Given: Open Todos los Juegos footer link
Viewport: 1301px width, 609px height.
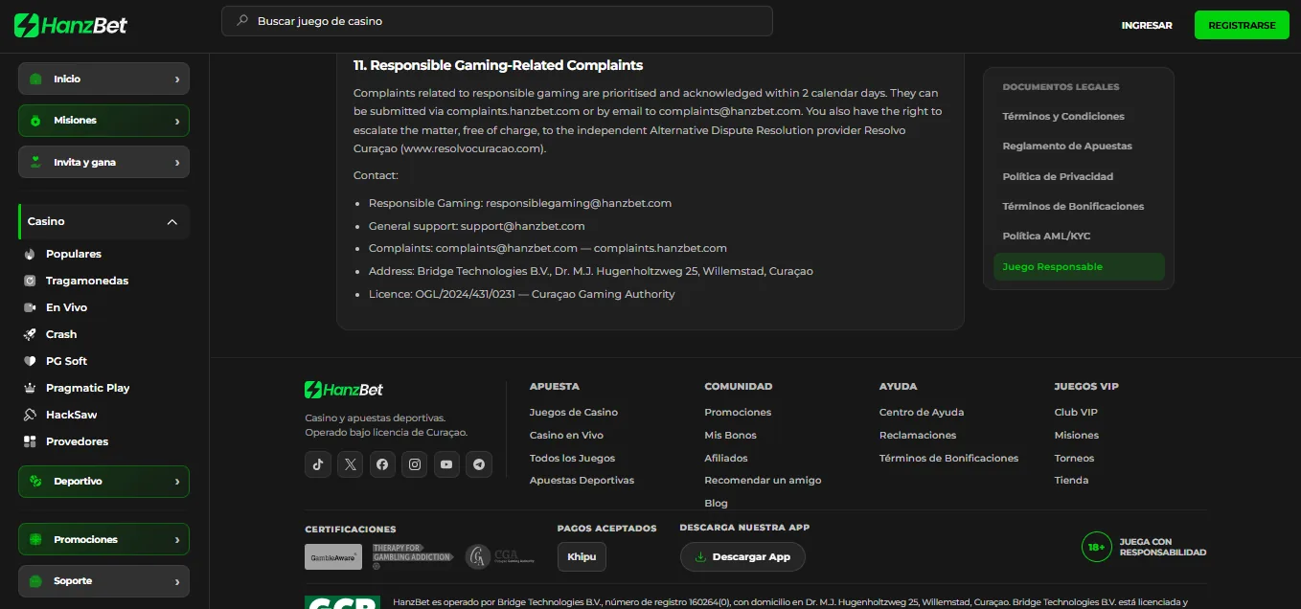Looking at the screenshot, I should tap(573, 459).
